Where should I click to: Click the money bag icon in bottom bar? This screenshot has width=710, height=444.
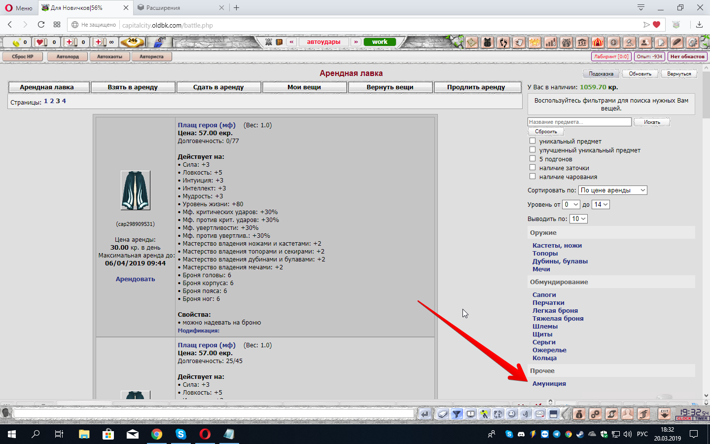579,414
